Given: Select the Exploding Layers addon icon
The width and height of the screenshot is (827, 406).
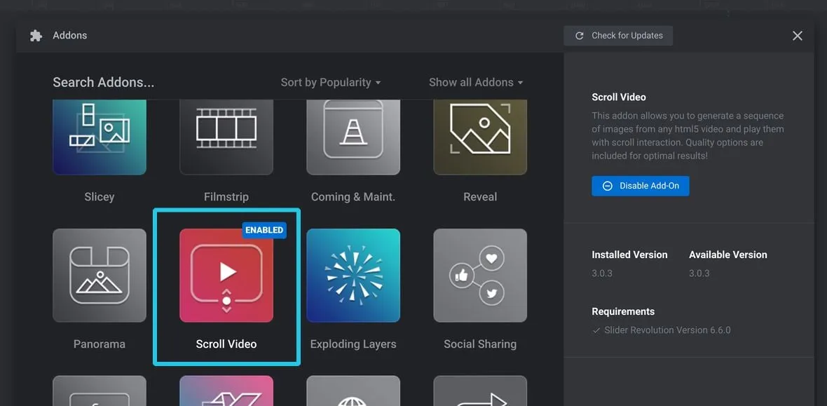Looking at the screenshot, I should (353, 276).
